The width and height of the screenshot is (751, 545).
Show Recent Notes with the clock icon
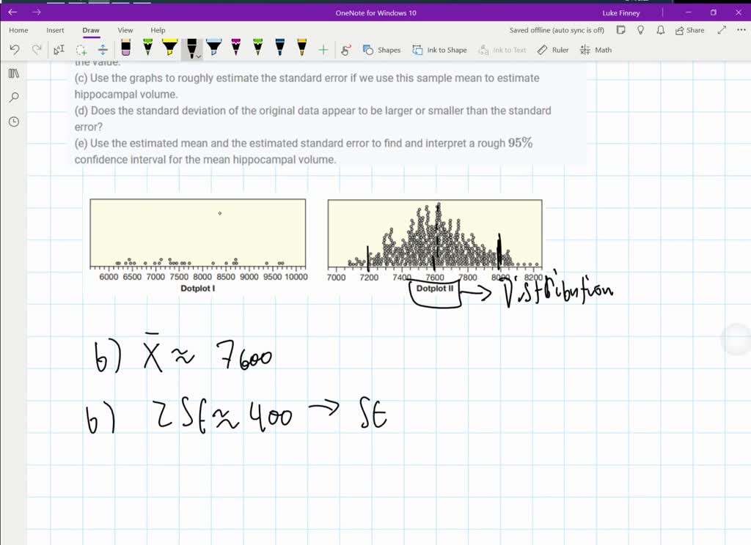pos(13,122)
